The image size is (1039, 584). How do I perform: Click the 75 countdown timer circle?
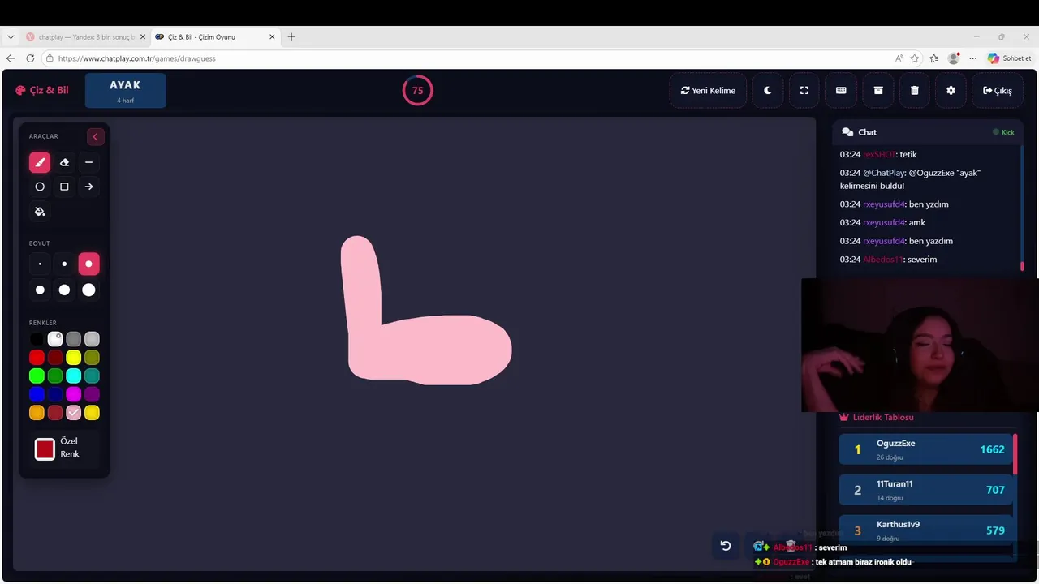[x=417, y=91]
